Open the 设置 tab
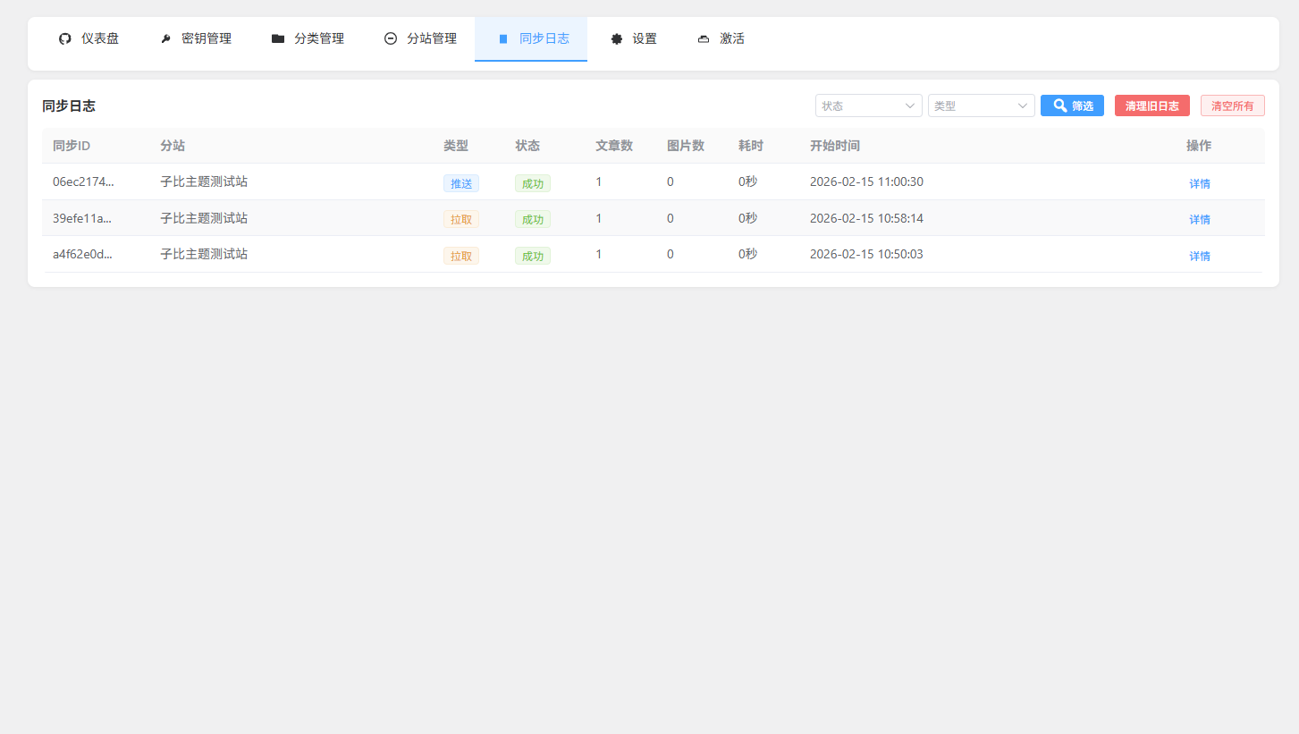1299x734 pixels. click(645, 39)
